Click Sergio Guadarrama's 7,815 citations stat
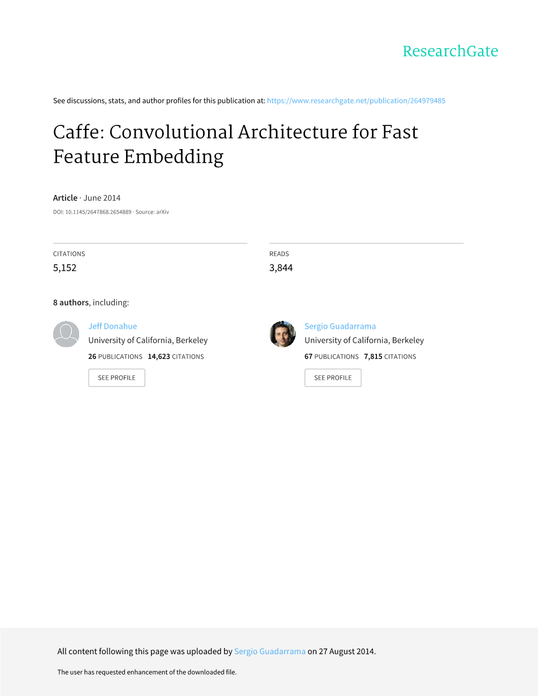538x696 pixels. (390, 356)
